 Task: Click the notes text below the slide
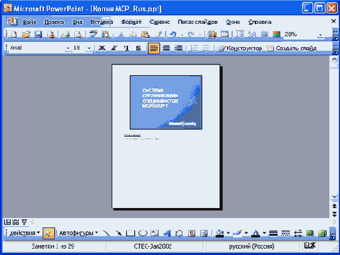coord(142,137)
